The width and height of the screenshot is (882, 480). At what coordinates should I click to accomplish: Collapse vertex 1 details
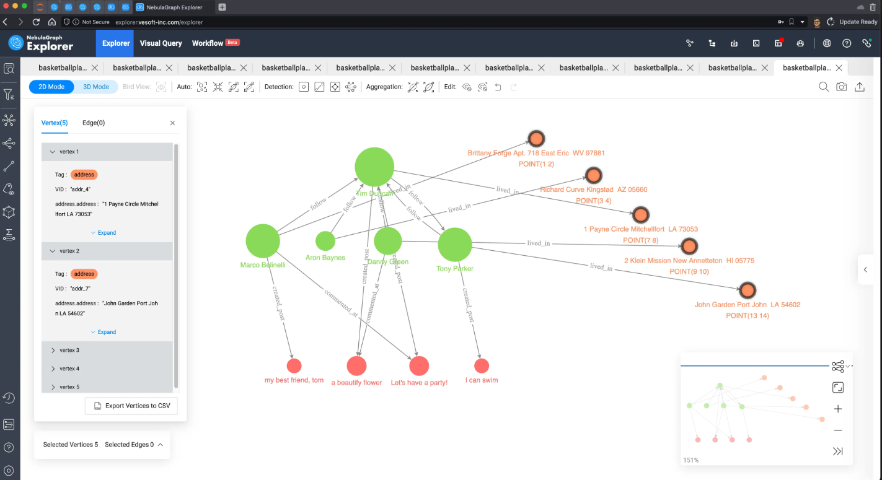[x=53, y=152]
